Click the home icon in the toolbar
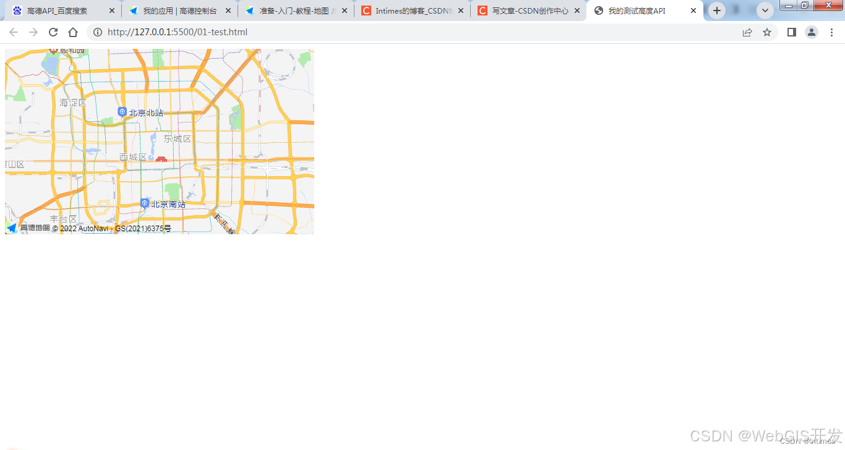The width and height of the screenshot is (845, 450). pos(72,32)
